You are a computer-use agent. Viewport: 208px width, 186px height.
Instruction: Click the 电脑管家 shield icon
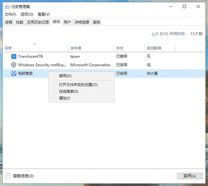coord(14,73)
